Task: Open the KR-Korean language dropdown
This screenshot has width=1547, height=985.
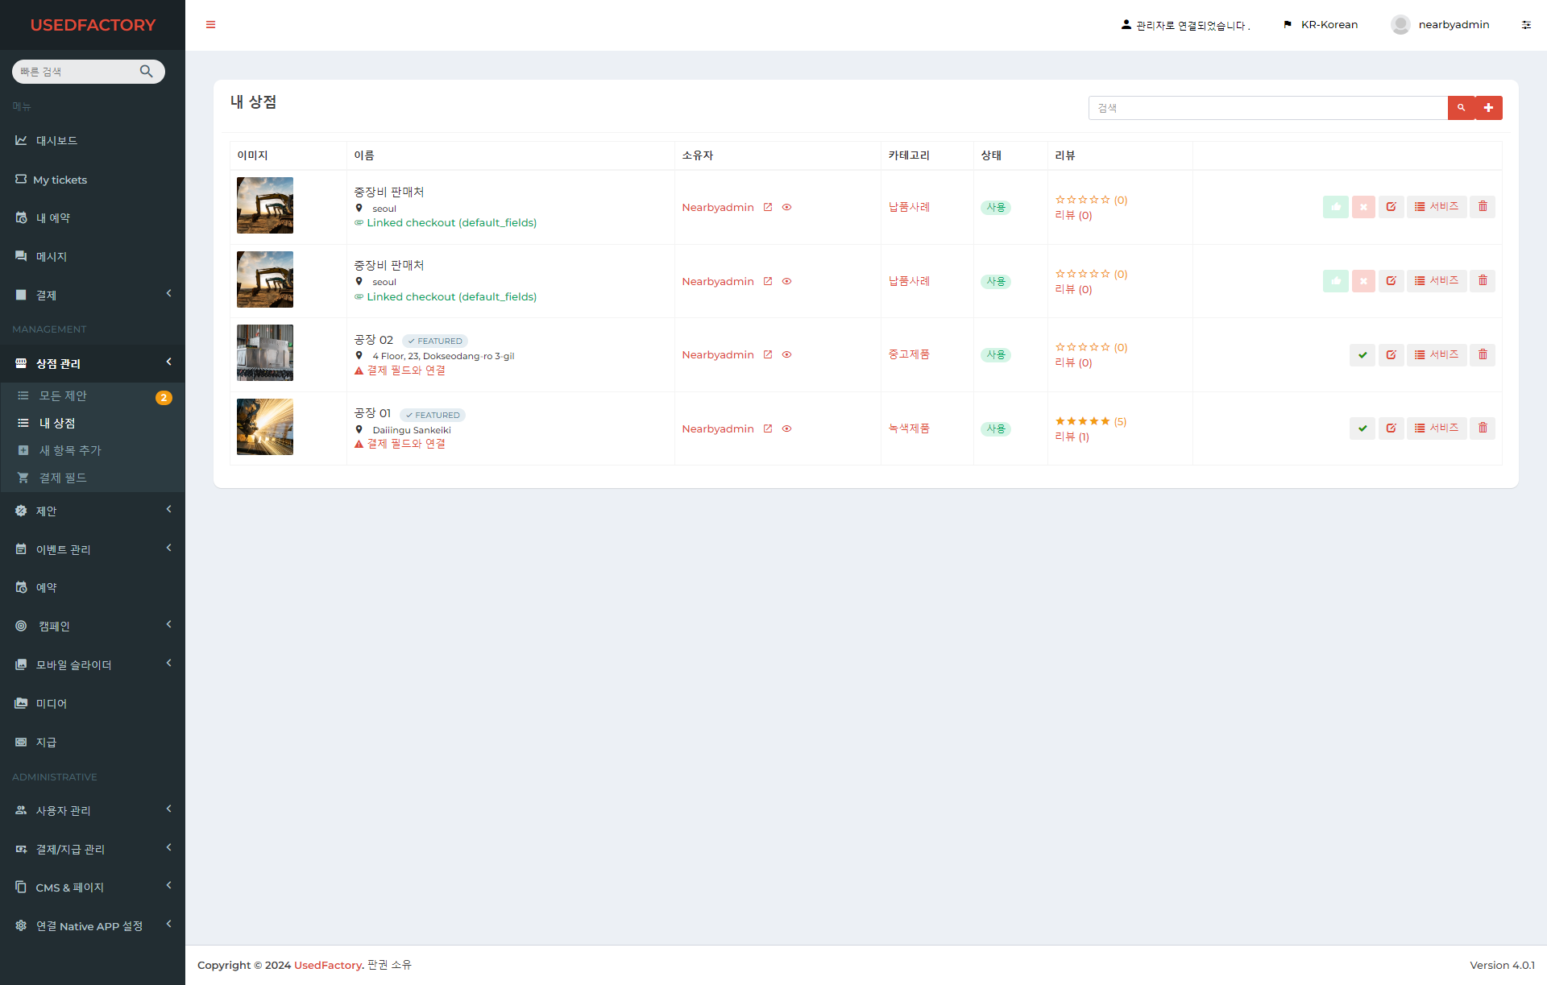Action: tap(1321, 25)
